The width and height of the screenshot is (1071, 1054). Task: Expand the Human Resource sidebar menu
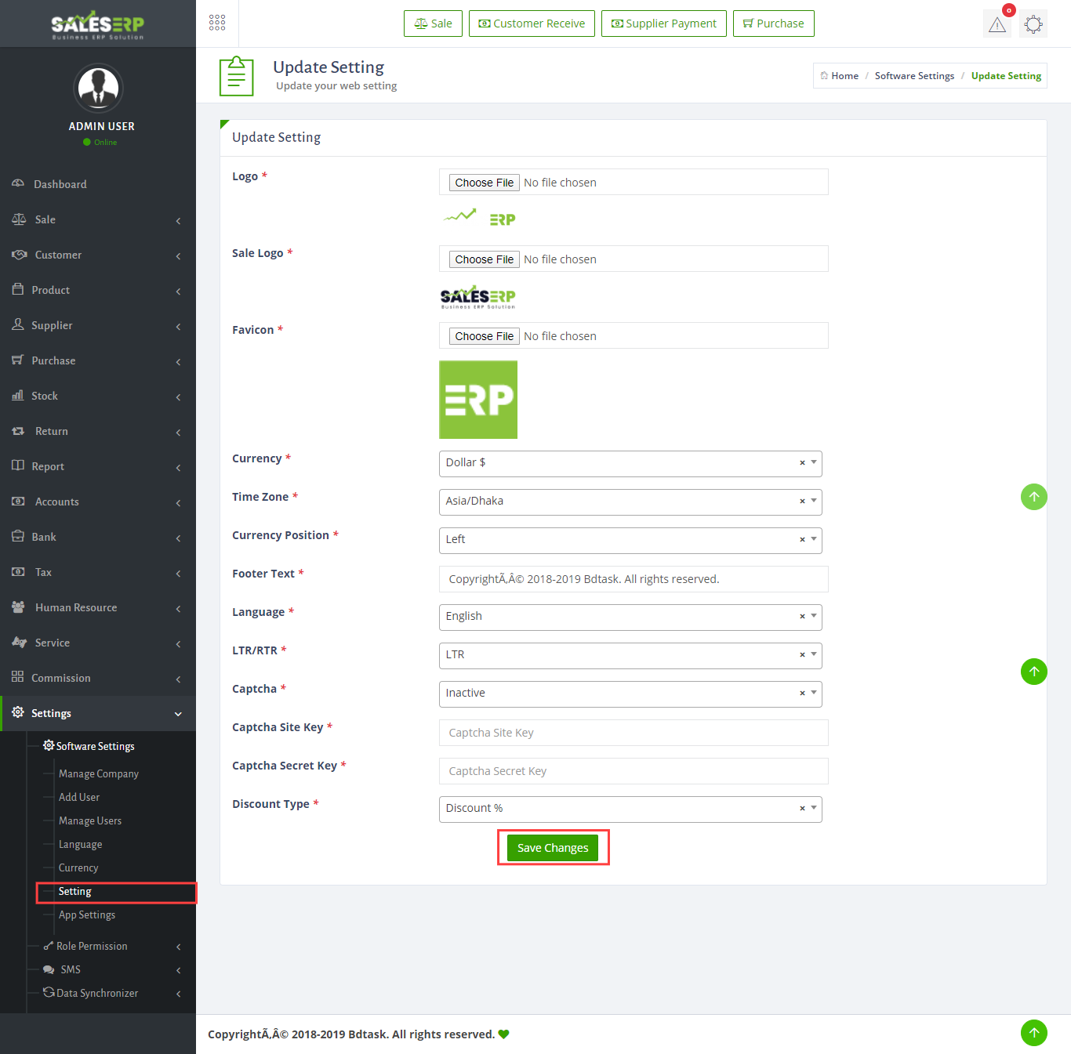(x=76, y=607)
